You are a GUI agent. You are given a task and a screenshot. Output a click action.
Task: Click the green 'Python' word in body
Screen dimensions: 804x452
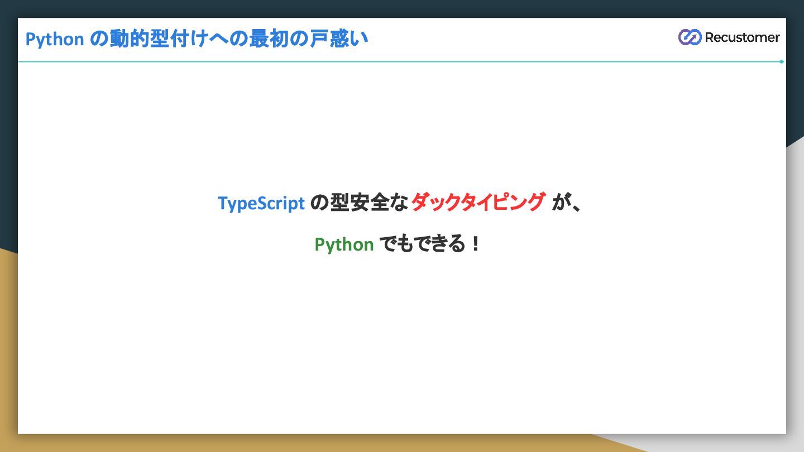(344, 244)
